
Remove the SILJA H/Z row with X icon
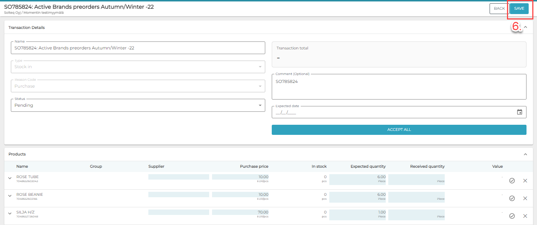coord(525,216)
